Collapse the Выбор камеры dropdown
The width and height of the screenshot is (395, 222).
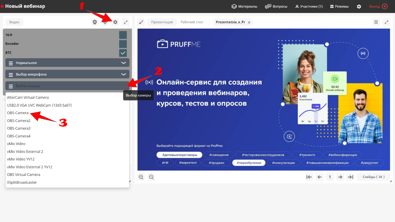click(67, 86)
